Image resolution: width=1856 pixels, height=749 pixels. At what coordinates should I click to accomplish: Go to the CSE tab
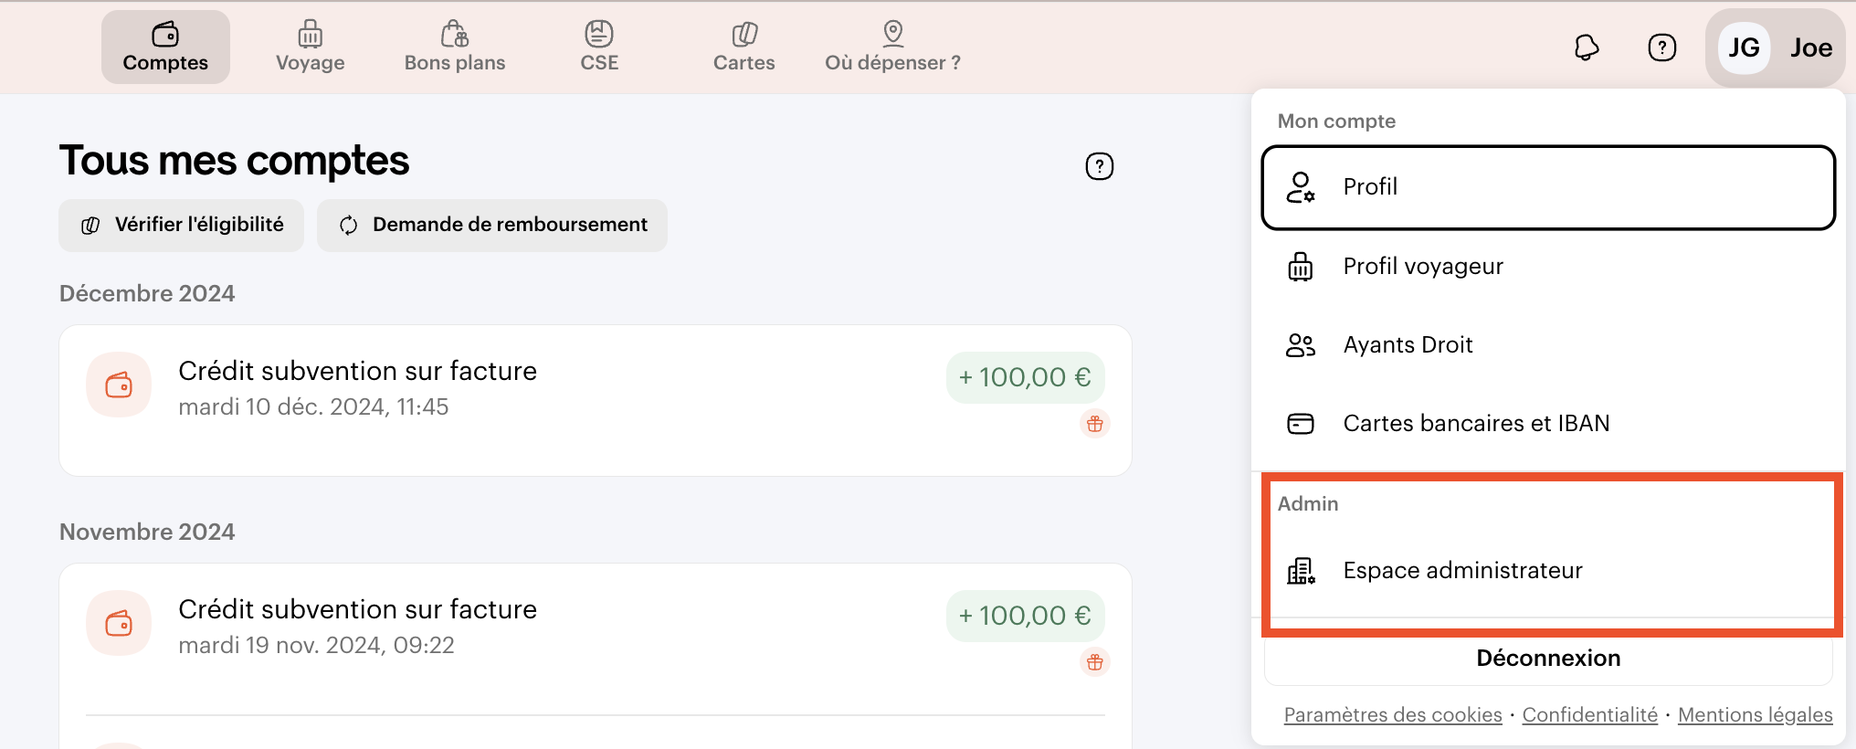599,47
